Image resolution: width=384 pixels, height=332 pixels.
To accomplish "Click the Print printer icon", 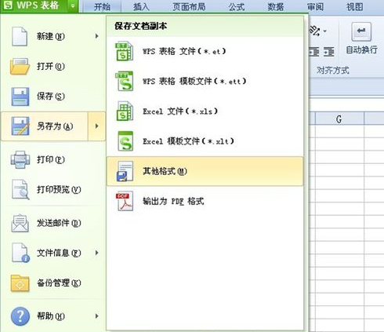I will (x=20, y=159).
